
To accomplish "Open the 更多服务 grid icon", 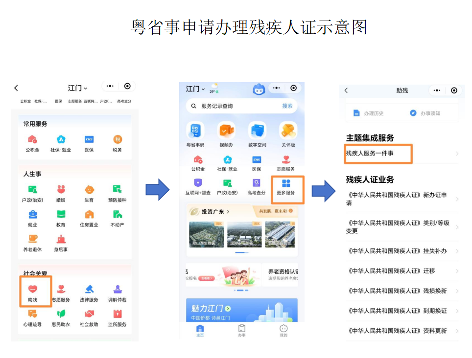I will 286,184.
